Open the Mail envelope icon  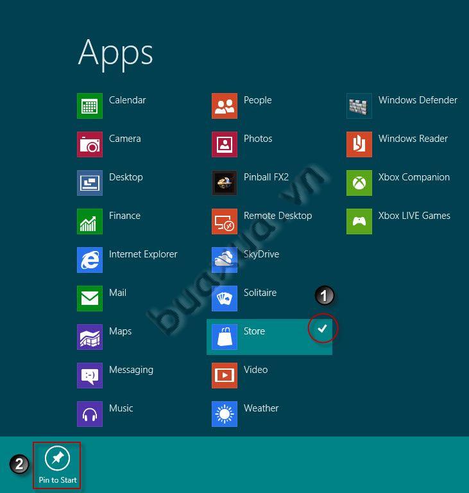(x=90, y=298)
